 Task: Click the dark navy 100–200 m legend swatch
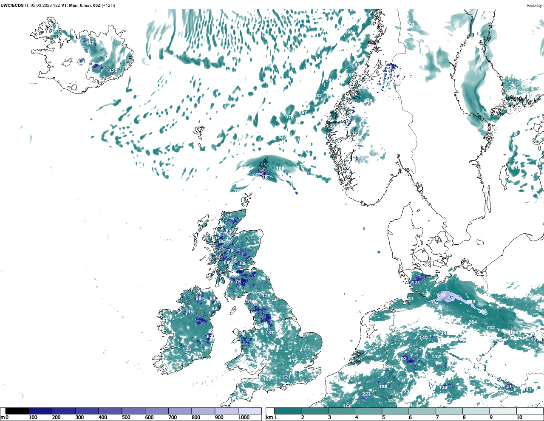(x=40, y=411)
